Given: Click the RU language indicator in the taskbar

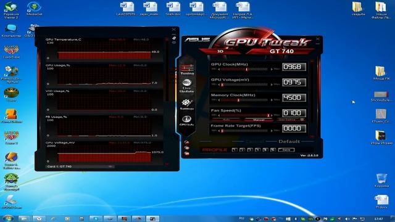Looking at the screenshot, I should click(241, 218).
